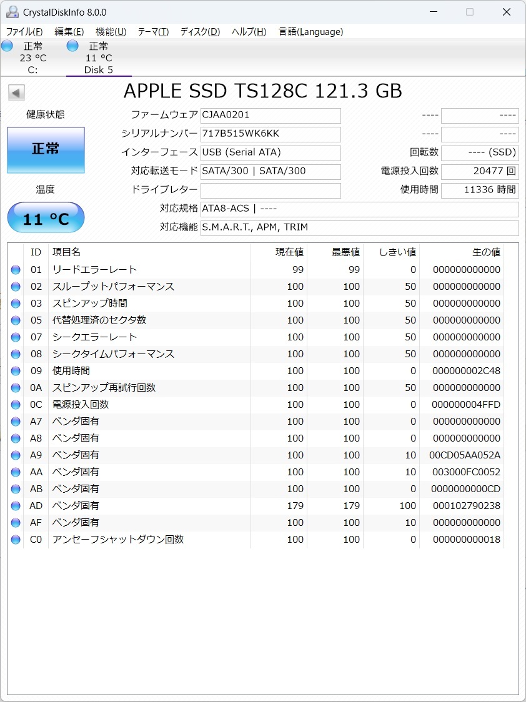Click the rotation rate field (SSD)
This screenshot has width=526, height=702.
pyautogui.click(x=480, y=152)
